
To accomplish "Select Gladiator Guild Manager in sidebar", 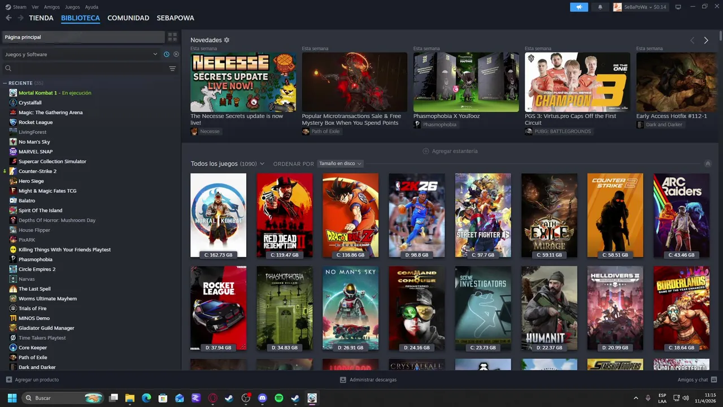I will (x=46, y=328).
